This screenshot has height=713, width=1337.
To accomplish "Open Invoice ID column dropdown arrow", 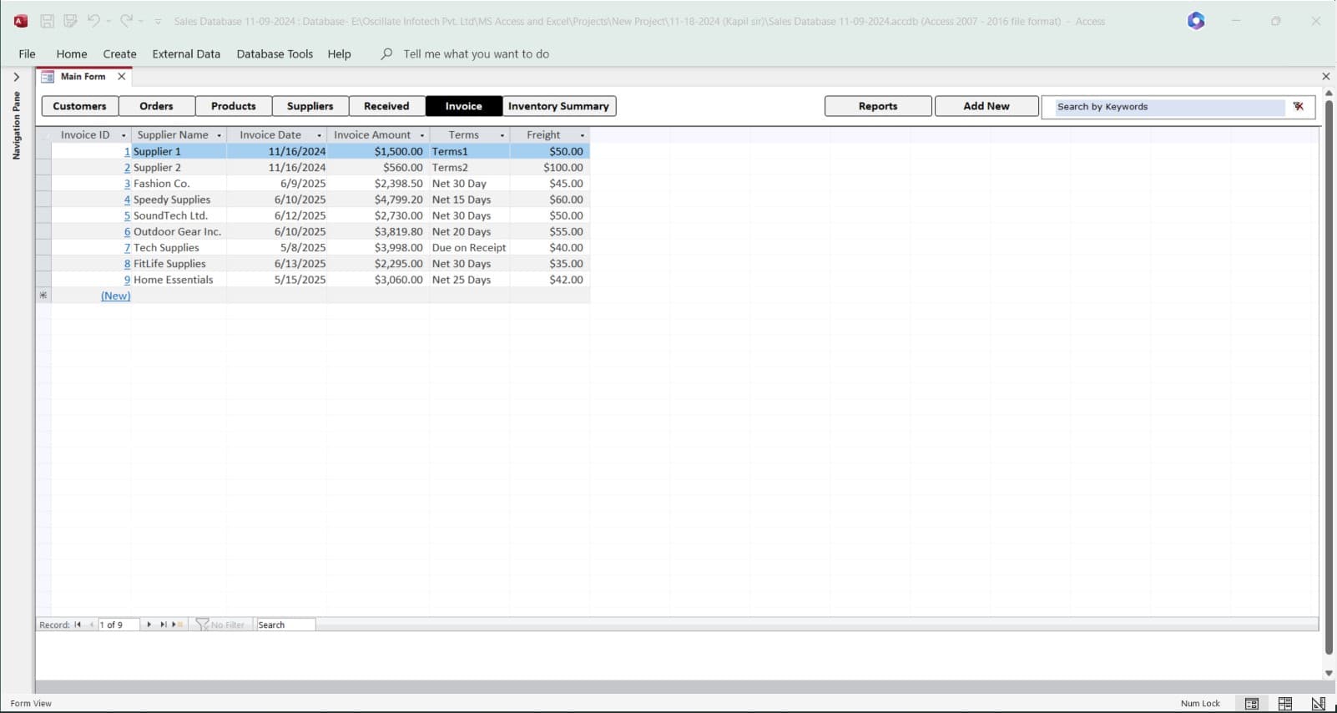I will [124, 135].
